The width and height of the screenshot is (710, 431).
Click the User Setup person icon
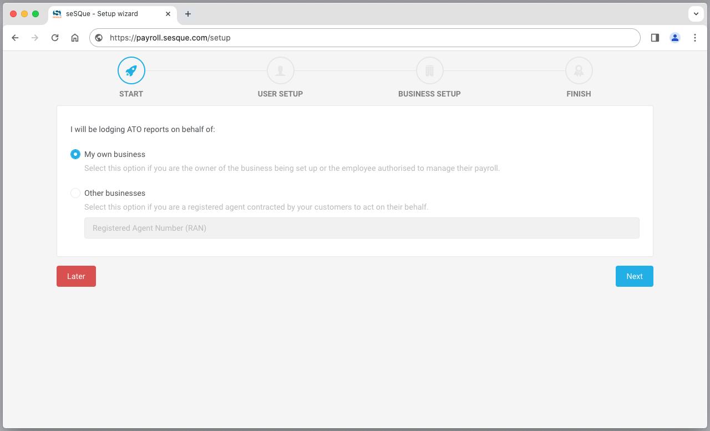(281, 71)
